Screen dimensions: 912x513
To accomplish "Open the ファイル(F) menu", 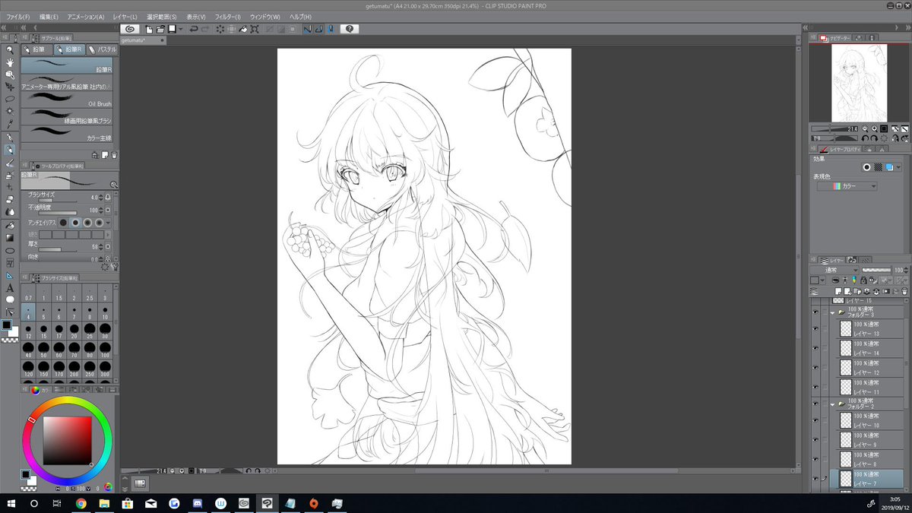I will coord(18,16).
